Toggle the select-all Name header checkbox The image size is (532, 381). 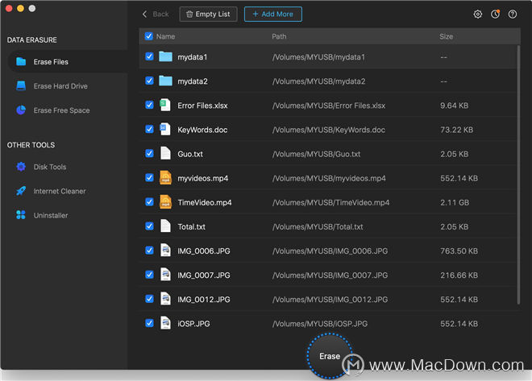click(148, 36)
